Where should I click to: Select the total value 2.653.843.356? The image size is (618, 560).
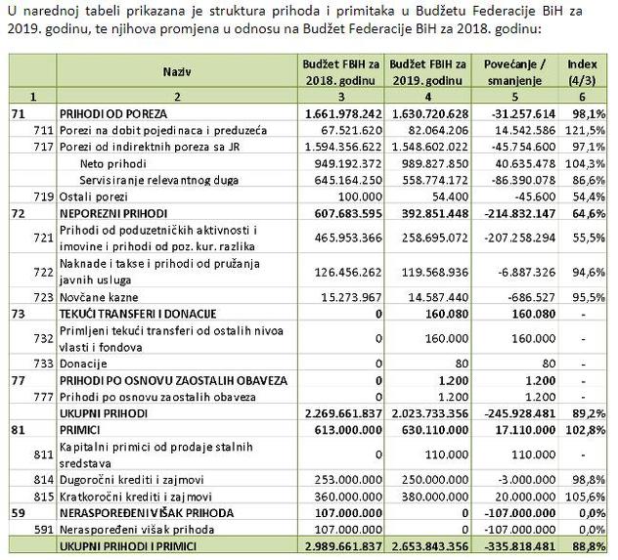(427, 544)
